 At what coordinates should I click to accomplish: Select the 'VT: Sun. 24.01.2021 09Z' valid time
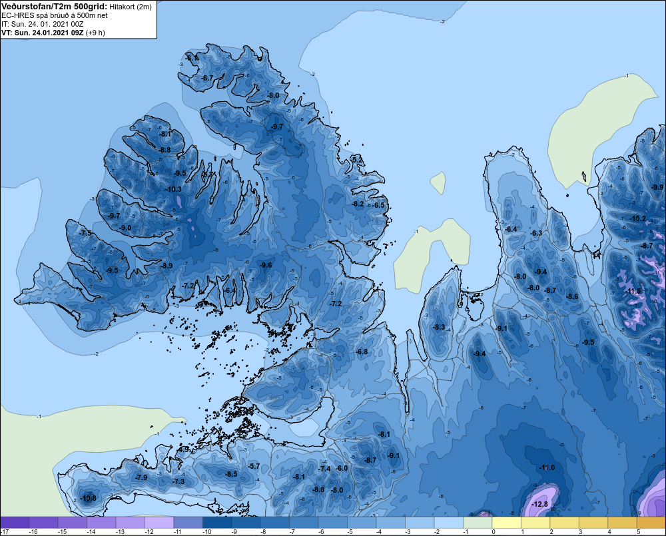click(43, 33)
